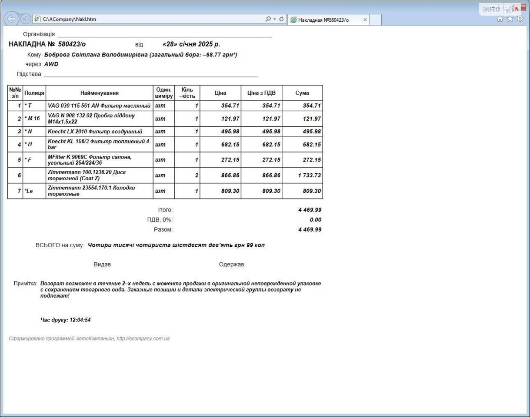
Task: Open Favorites with the star icon
Action: [x=510, y=19]
